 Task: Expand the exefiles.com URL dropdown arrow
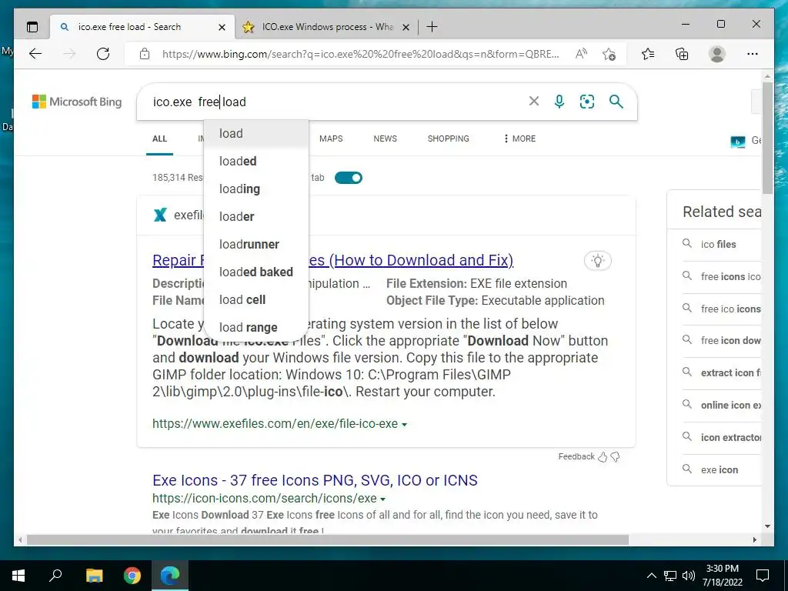tap(404, 425)
